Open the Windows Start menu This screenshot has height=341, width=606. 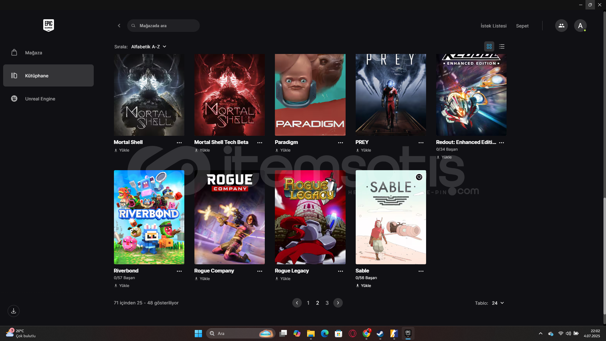tap(198, 333)
